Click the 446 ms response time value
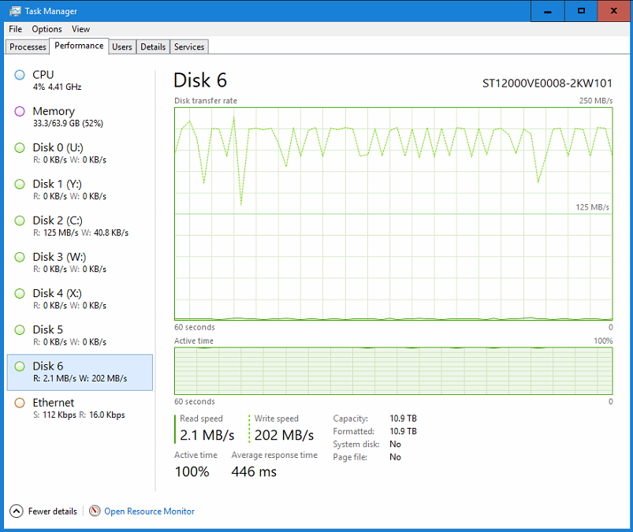The image size is (633, 532). click(x=254, y=471)
